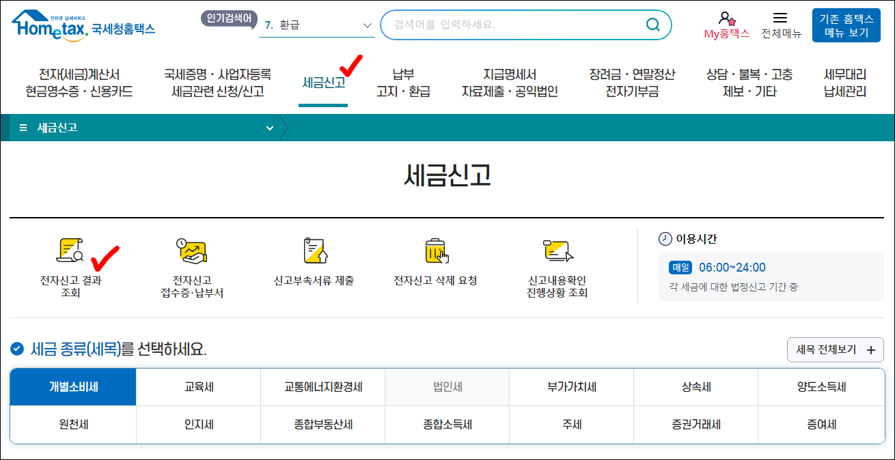Open the 전체메뉴 hamburger icon
895x460 pixels.
[781, 17]
